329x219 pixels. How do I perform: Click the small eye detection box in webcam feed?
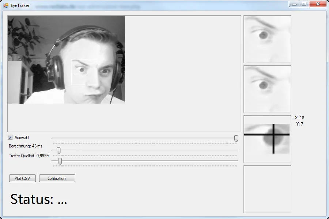coord(80,70)
